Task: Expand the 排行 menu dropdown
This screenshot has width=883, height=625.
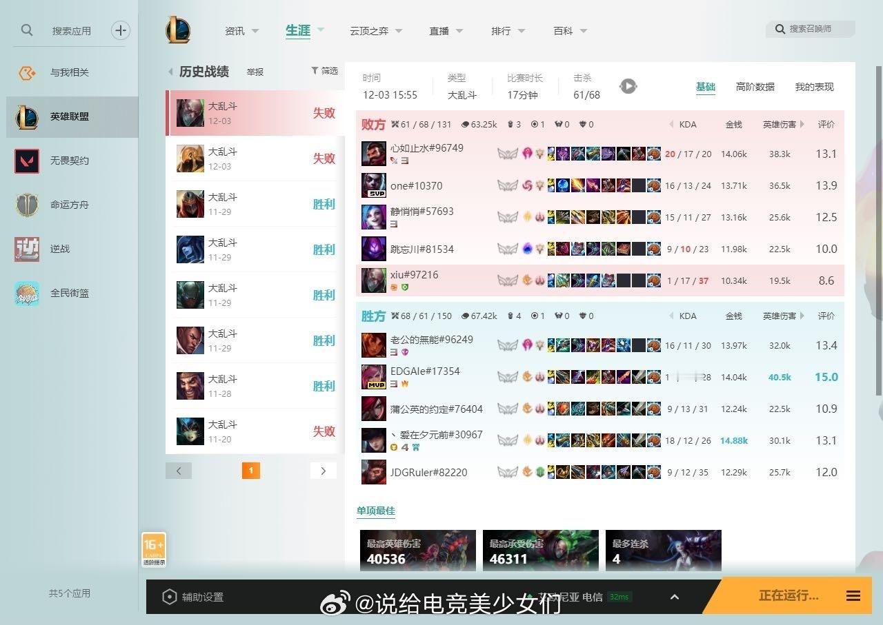Action: 522,31
